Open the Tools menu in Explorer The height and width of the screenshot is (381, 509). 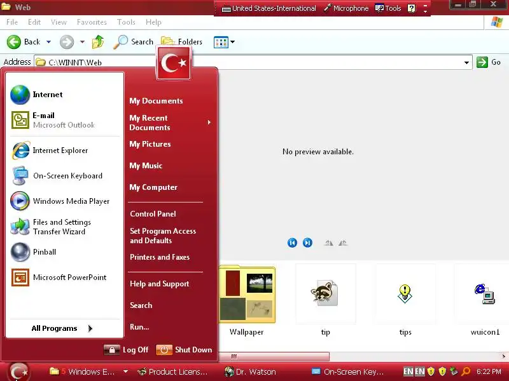[126, 22]
